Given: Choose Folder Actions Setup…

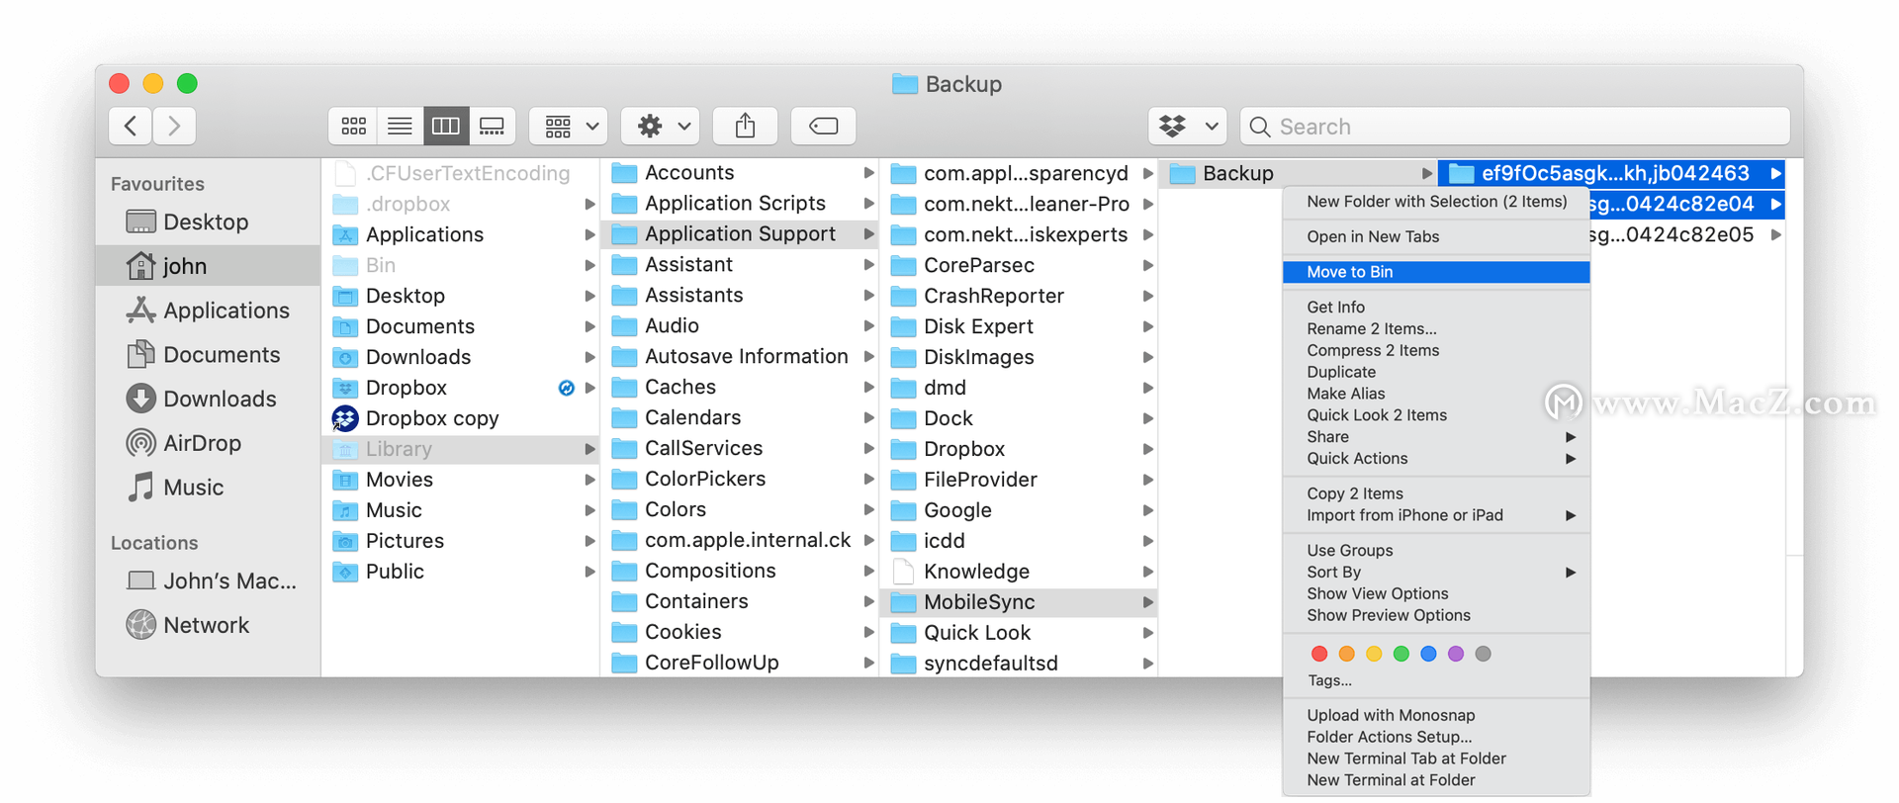Looking at the screenshot, I should point(1436,738).
